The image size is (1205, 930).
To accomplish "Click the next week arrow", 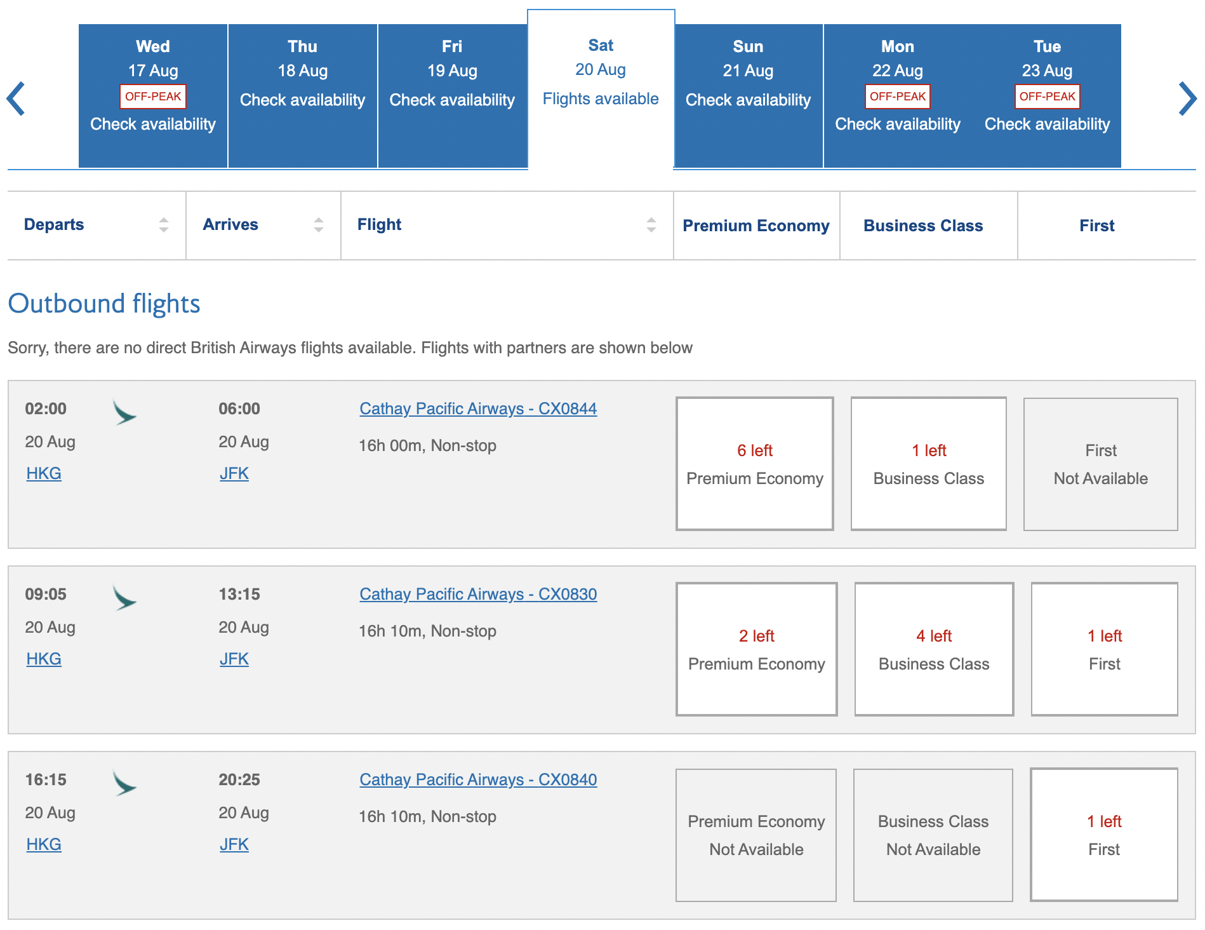I will [x=1187, y=98].
